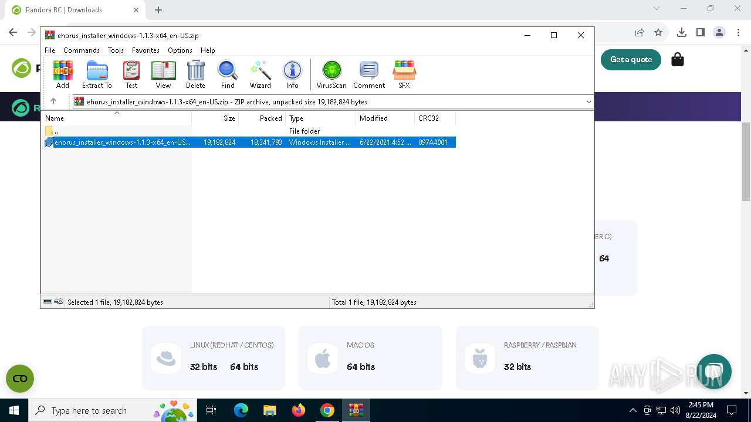Click the taskbar search box
This screenshot has height=422, width=751.
(x=113, y=410)
